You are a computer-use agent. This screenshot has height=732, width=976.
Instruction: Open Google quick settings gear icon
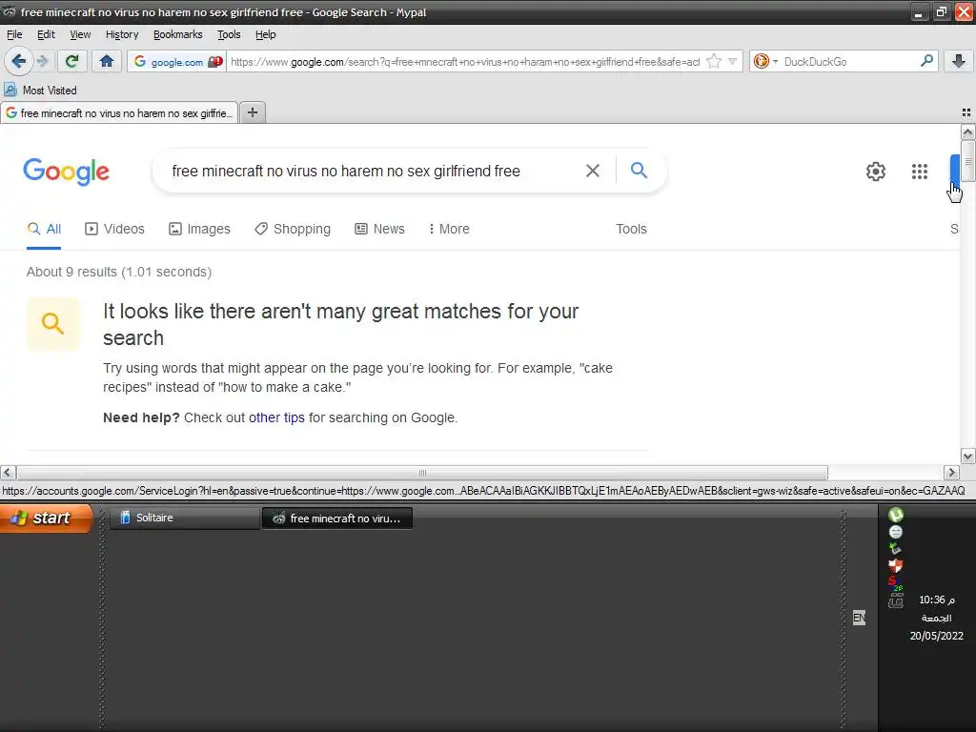pos(876,172)
